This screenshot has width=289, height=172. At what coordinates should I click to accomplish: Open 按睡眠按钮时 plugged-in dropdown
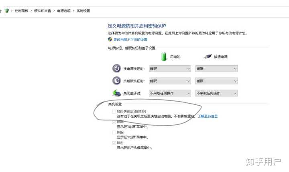click(x=216, y=81)
